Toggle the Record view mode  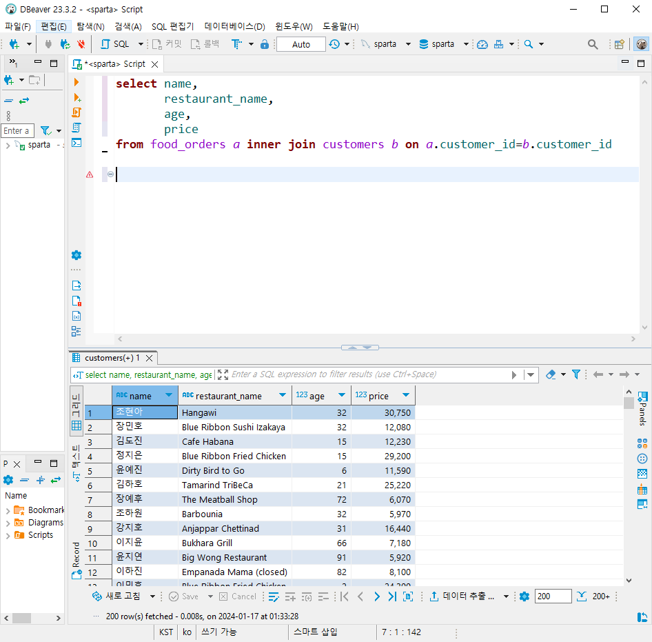77,560
